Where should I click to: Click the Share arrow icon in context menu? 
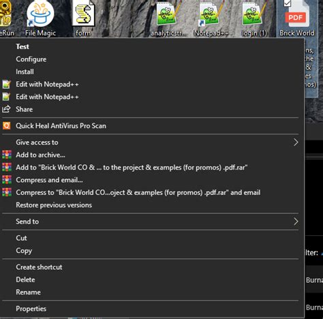click(x=6, y=109)
